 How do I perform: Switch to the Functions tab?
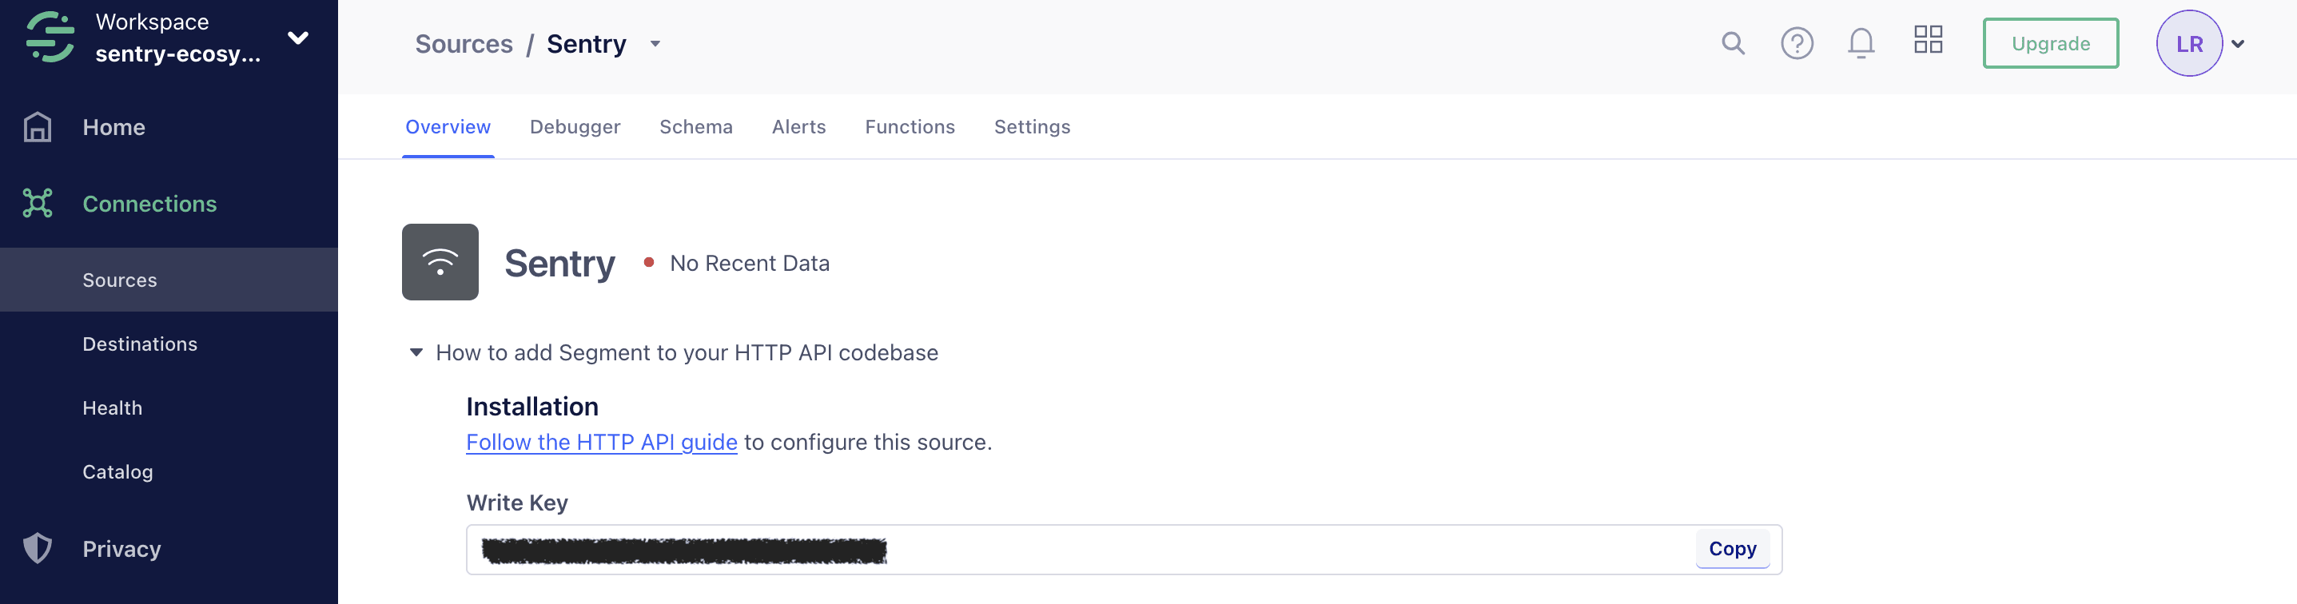910,126
